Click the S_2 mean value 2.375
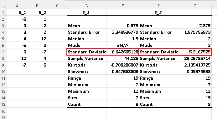Viewport: 217px width, 119px height. (205, 26)
